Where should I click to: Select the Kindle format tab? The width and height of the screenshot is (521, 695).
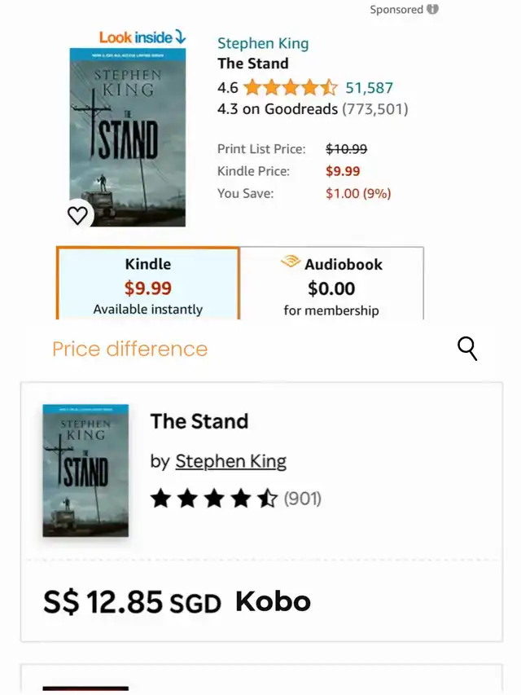[147, 285]
